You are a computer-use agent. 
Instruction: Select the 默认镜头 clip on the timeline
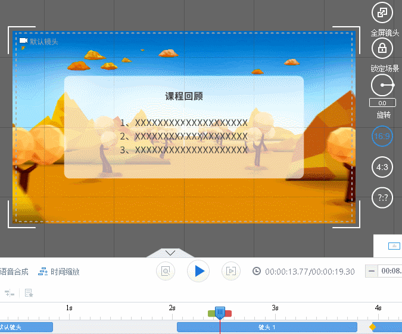point(26,327)
